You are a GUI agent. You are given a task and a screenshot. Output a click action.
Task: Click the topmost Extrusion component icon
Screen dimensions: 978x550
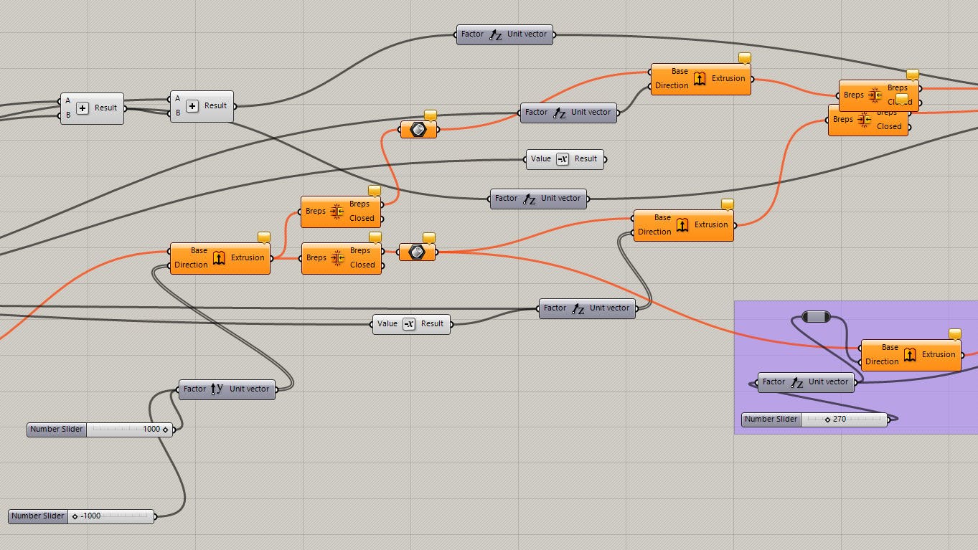(700, 78)
